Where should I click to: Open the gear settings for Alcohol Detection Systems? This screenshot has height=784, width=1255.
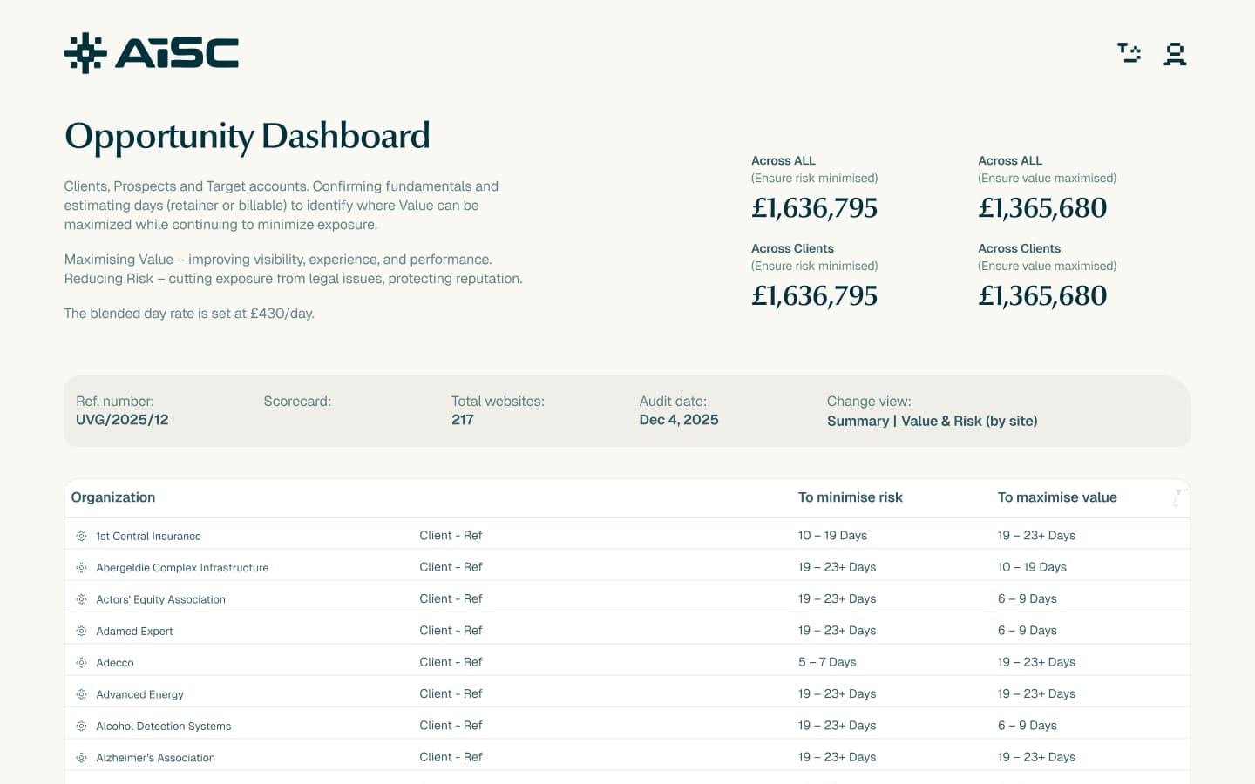pos(81,726)
